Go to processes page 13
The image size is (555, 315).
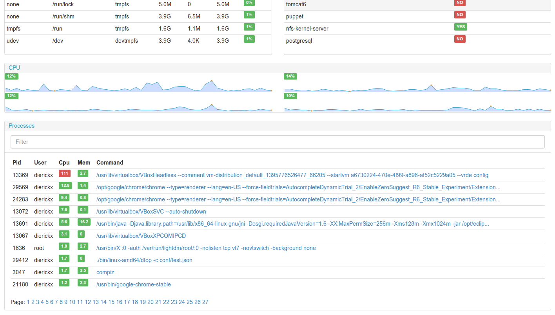point(96,302)
